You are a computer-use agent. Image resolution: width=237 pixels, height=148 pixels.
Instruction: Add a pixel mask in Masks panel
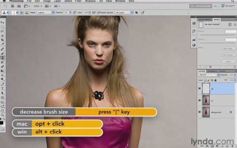230,25
